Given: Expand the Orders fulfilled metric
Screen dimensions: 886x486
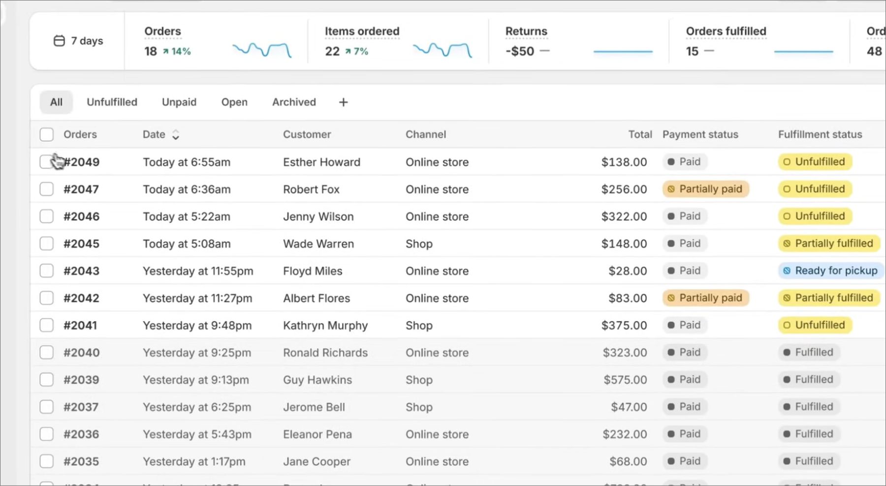Looking at the screenshot, I should point(726,31).
